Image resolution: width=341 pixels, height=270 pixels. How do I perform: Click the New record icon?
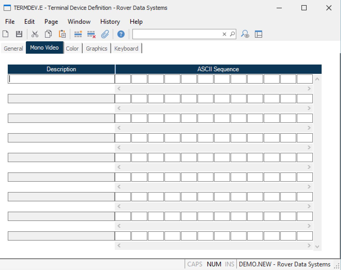click(5, 34)
